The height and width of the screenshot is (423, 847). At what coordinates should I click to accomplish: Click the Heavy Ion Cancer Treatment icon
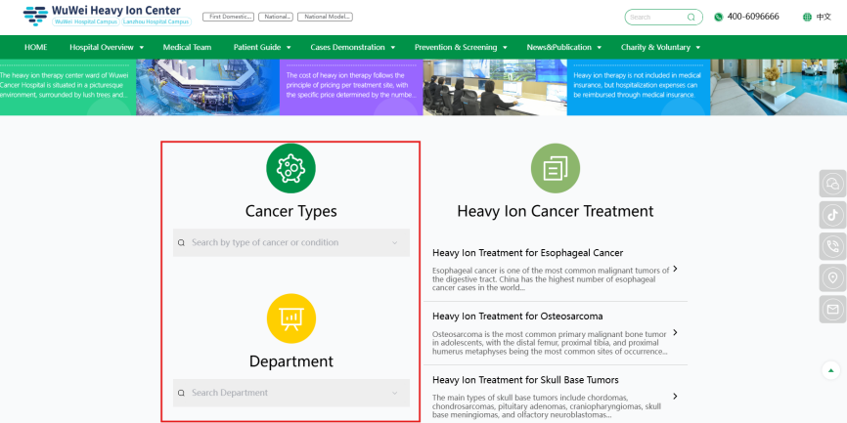tap(555, 168)
